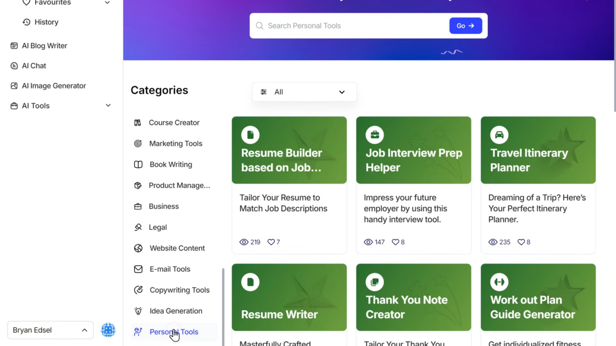Open AI Blog Writer icon
This screenshot has height=346, width=616.
coord(14,46)
